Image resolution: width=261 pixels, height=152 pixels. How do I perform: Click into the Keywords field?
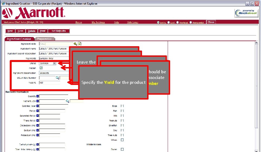pyautogui.click(x=54, y=58)
